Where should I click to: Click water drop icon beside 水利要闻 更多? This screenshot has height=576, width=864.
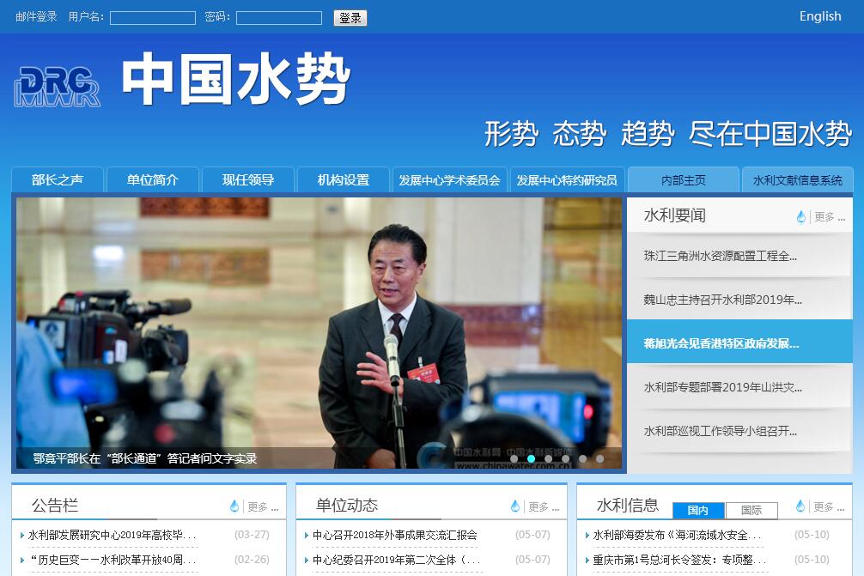coord(801,217)
